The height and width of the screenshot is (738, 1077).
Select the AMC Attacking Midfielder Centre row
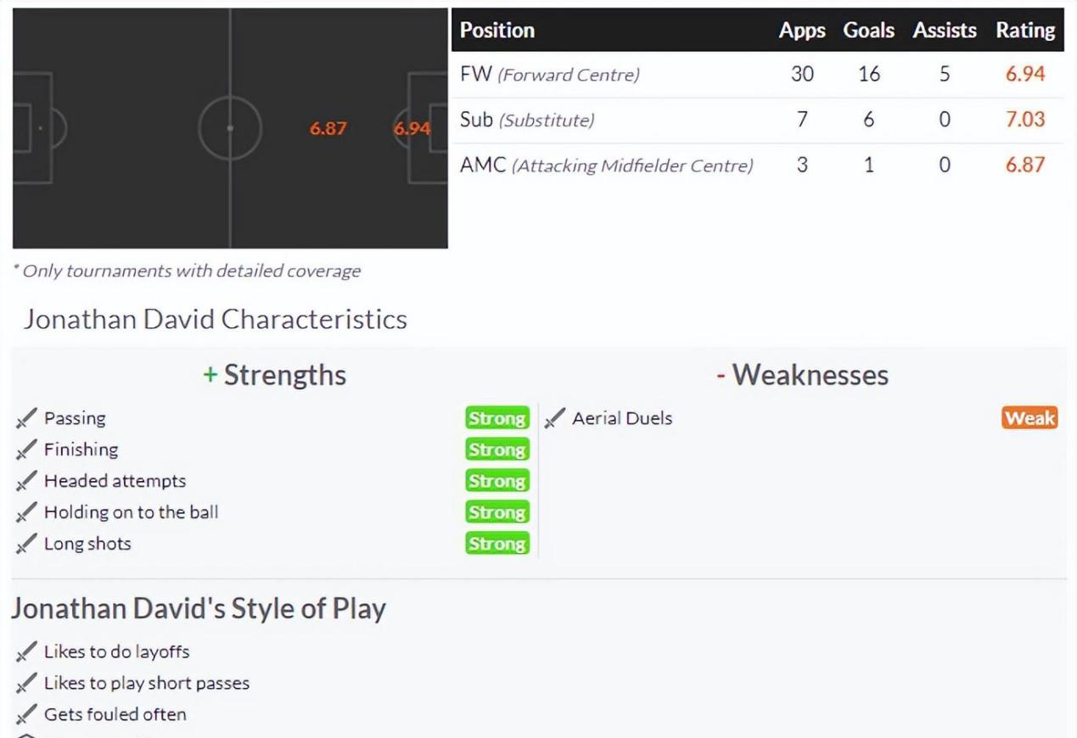click(x=758, y=165)
